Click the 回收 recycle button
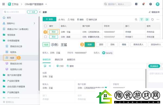Viewport: 163px width, 105px height. point(112,44)
